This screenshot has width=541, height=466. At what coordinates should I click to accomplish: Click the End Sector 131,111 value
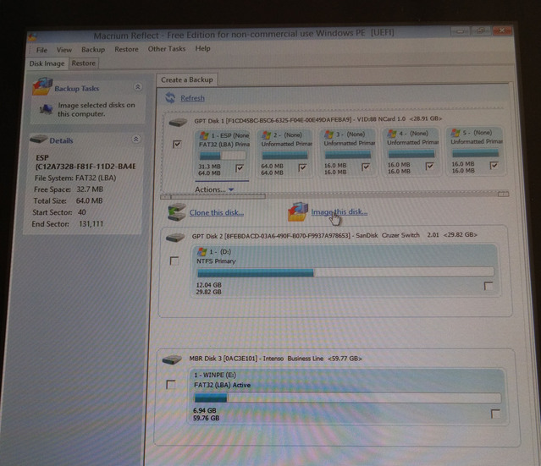[91, 224]
